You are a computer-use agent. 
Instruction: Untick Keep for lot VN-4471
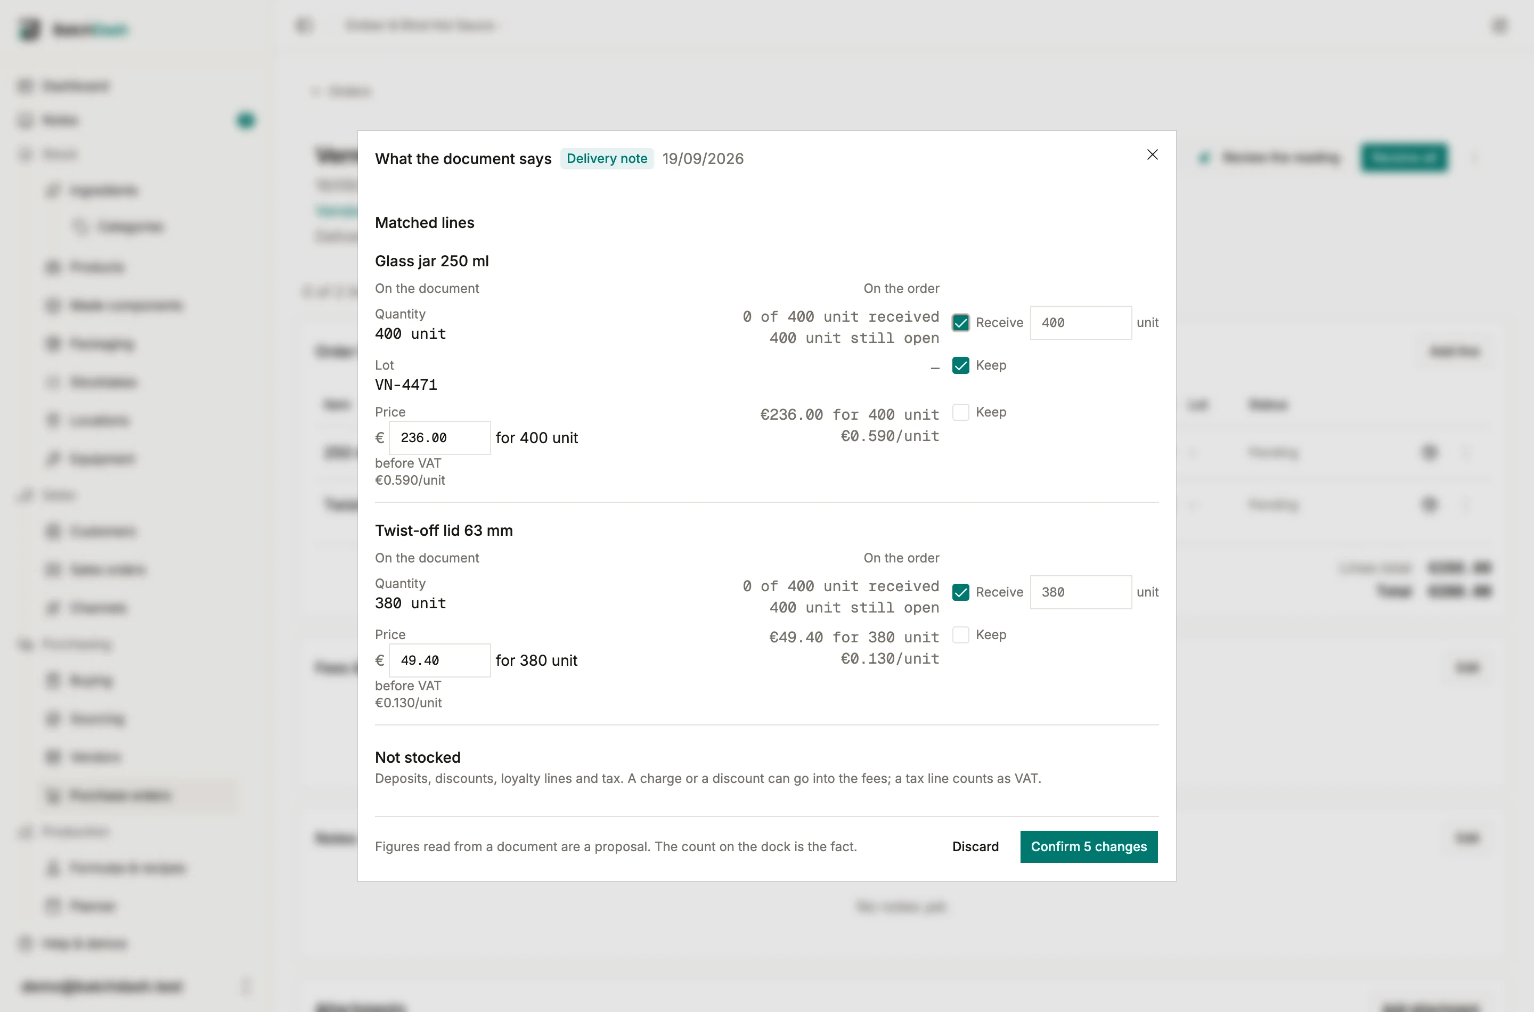tap(960, 365)
